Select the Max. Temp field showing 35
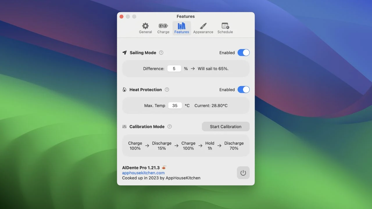Image resolution: width=372 pixels, height=209 pixels. click(x=175, y=105)
